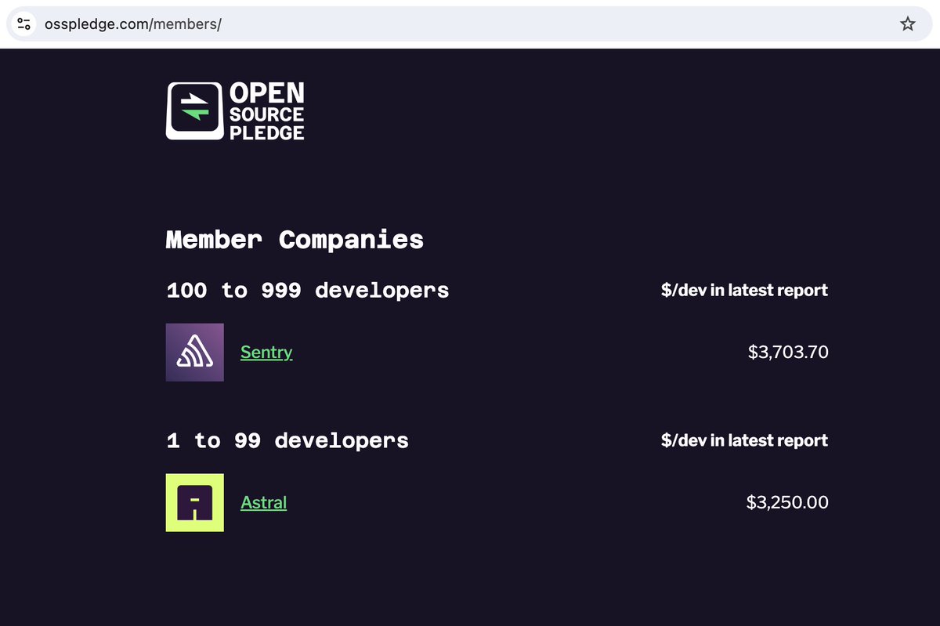The image size is (940, 626).
Task: Click the Sentry pyramid emblem
Action: (x=194, y=352)
